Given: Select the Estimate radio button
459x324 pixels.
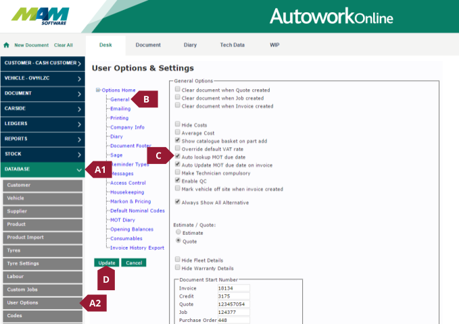Looking at the screenshot, I should pos(178,232).
